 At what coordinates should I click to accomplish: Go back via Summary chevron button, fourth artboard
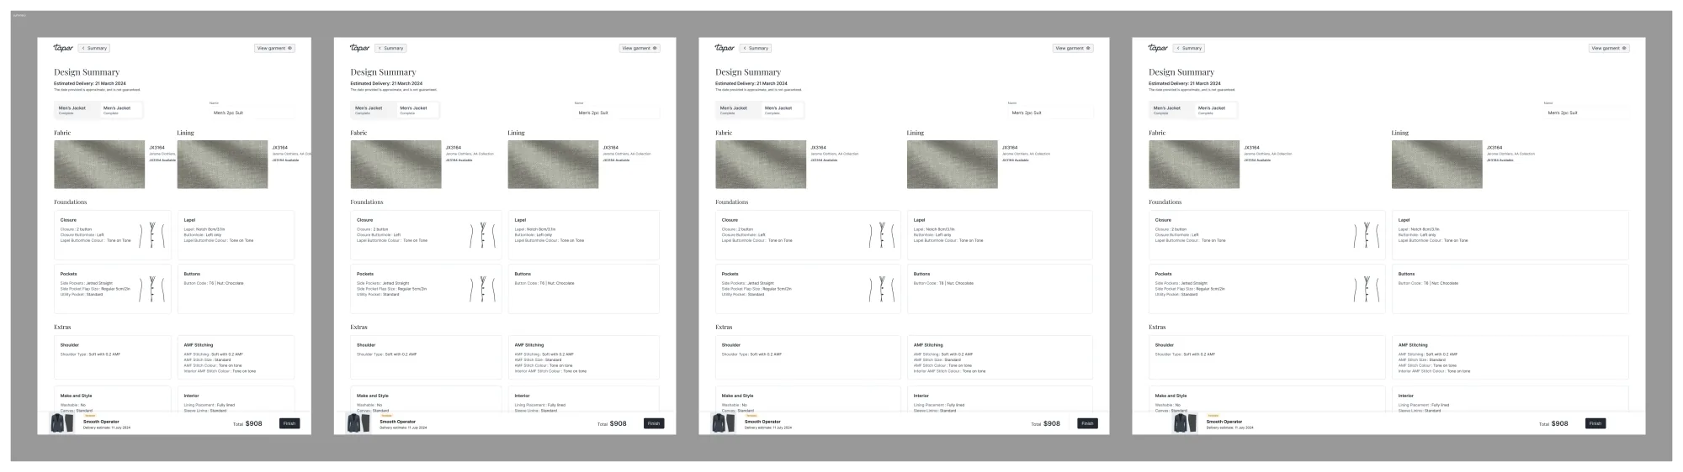(1189, 48)
